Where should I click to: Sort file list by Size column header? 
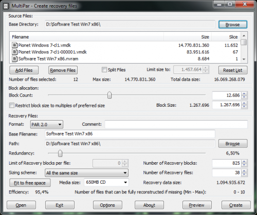tap(188, 37)
